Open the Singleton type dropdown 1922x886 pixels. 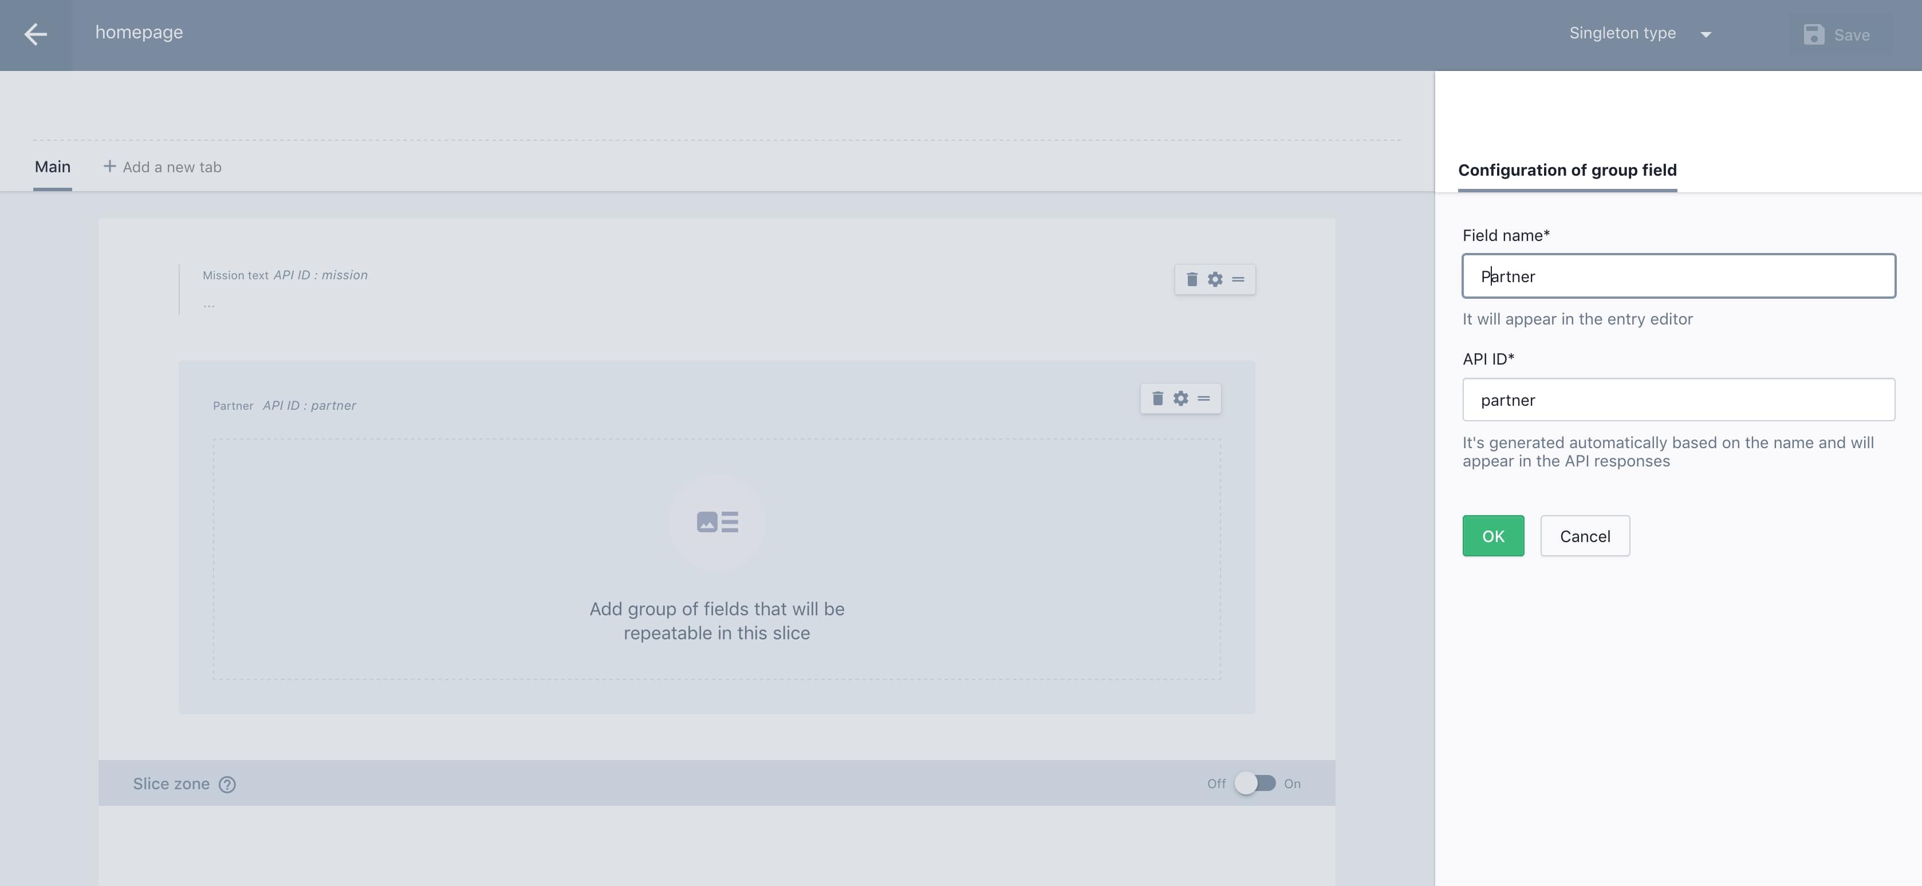click(1640, 34)
